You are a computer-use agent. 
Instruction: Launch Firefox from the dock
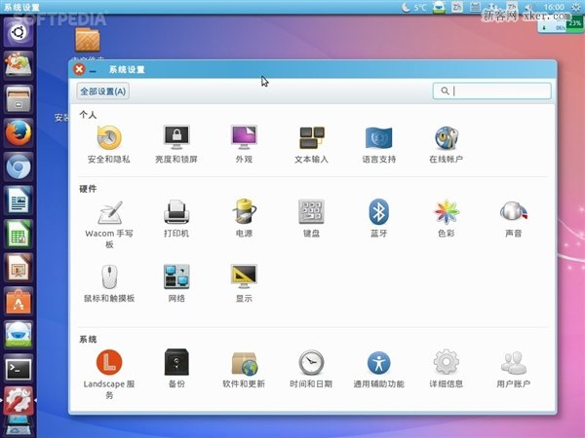(19, 132)
